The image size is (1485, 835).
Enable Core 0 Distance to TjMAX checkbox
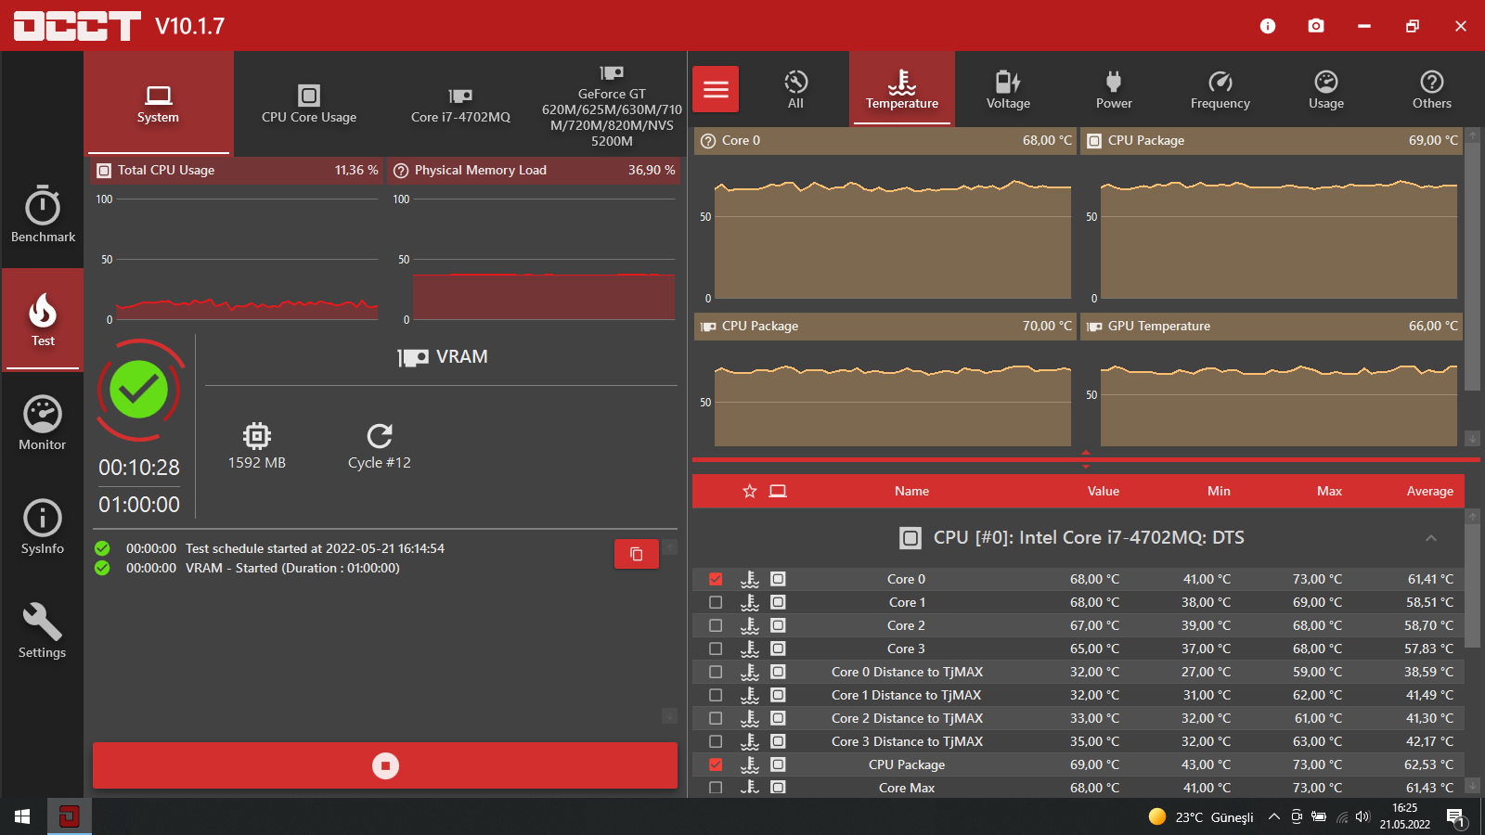(716, 672)
